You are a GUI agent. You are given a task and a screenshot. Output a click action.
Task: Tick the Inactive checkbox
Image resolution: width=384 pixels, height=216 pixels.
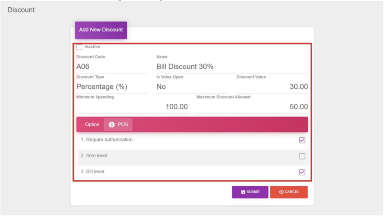pyautogui.click(x=79, y=47)
